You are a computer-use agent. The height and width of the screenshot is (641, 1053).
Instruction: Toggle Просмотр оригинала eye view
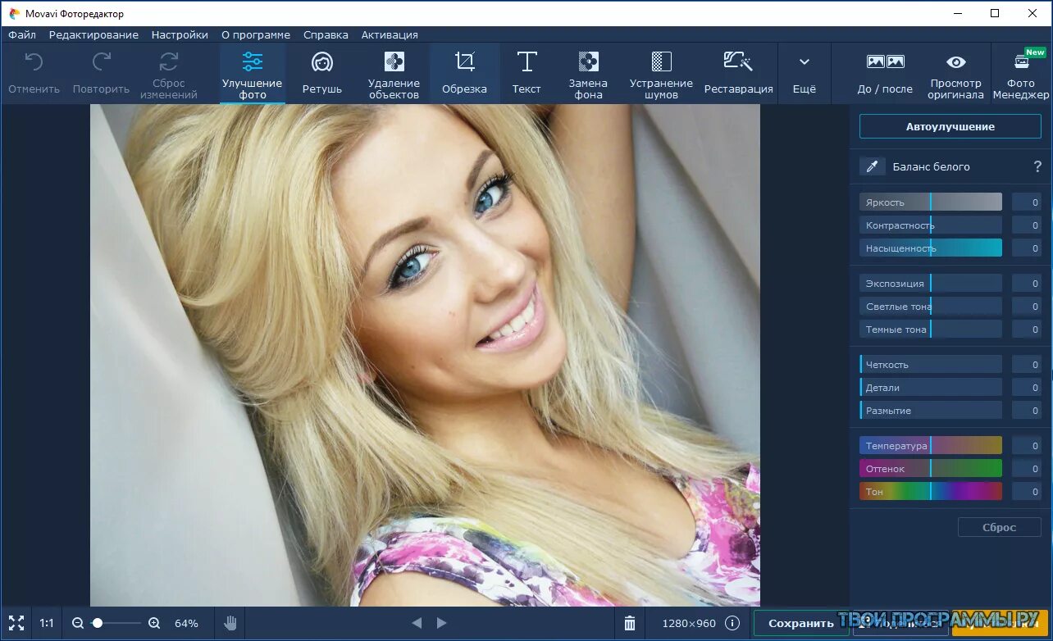tap(956, 73)
